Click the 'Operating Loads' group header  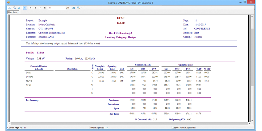tap(186, 65)
